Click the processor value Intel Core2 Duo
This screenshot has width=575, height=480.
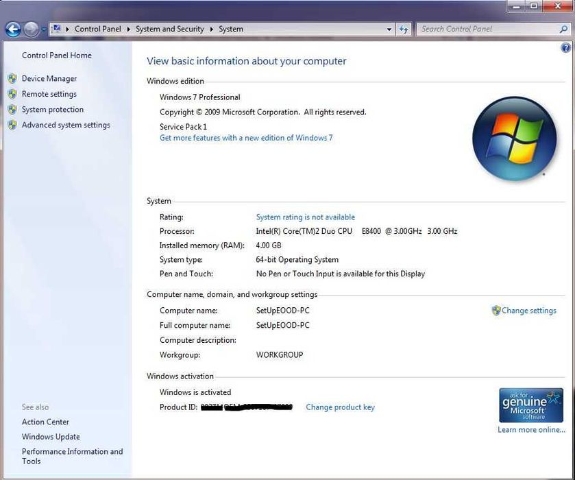356,231
